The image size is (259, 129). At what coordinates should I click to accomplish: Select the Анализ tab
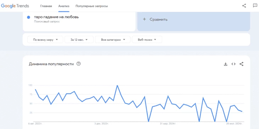[x=64, y=6]
